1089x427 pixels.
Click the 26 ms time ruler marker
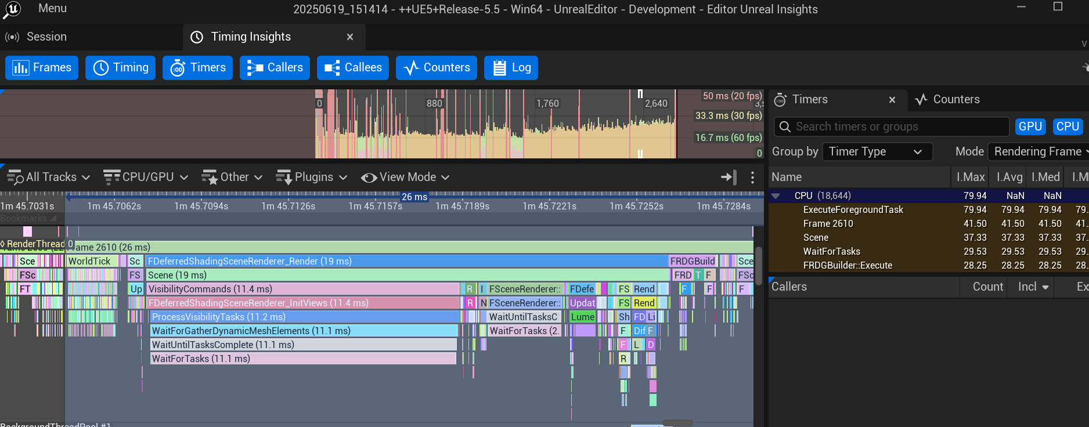coord(414,197)
